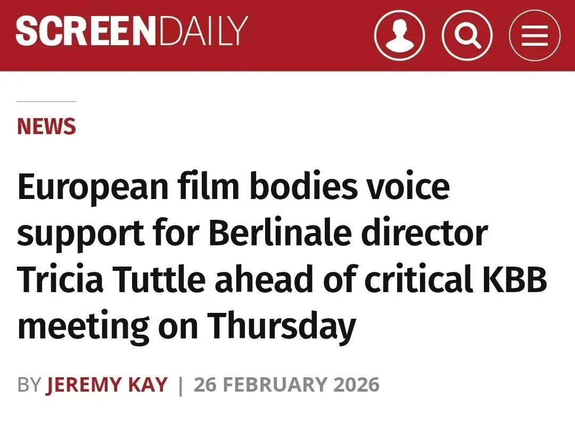This screenshot has height=431, width=575.
Task: Open the user account profile icon
Action: pos(399,35)
